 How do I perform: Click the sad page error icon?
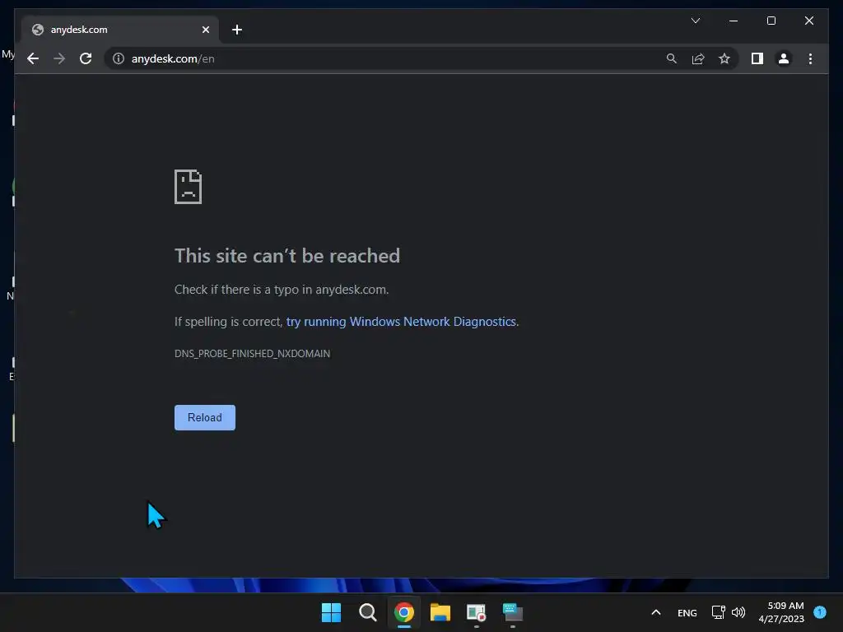(189, 187)
